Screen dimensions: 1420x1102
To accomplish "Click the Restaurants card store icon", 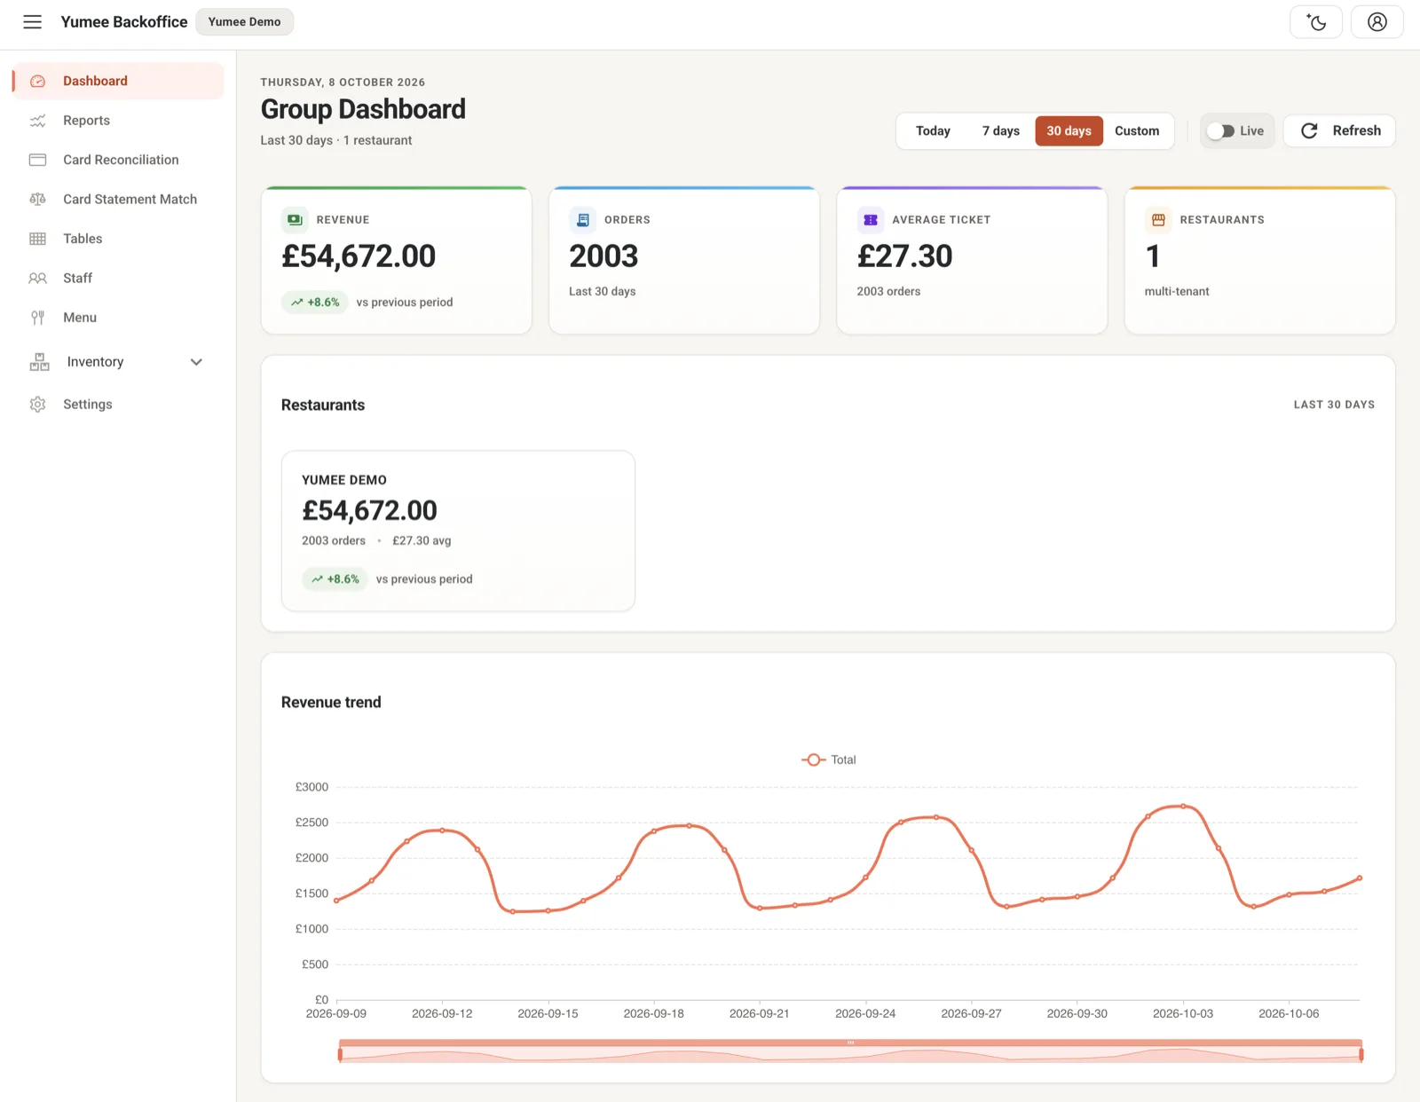I will click(1158, 220).
